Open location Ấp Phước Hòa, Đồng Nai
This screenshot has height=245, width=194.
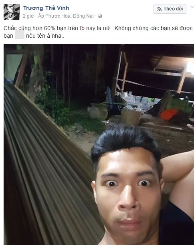coord(66,16)
